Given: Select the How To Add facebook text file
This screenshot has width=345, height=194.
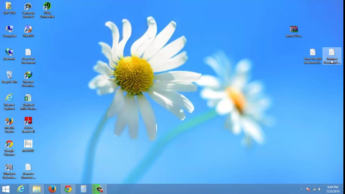Looking at the screenshot, I should [x=313, y=56].
